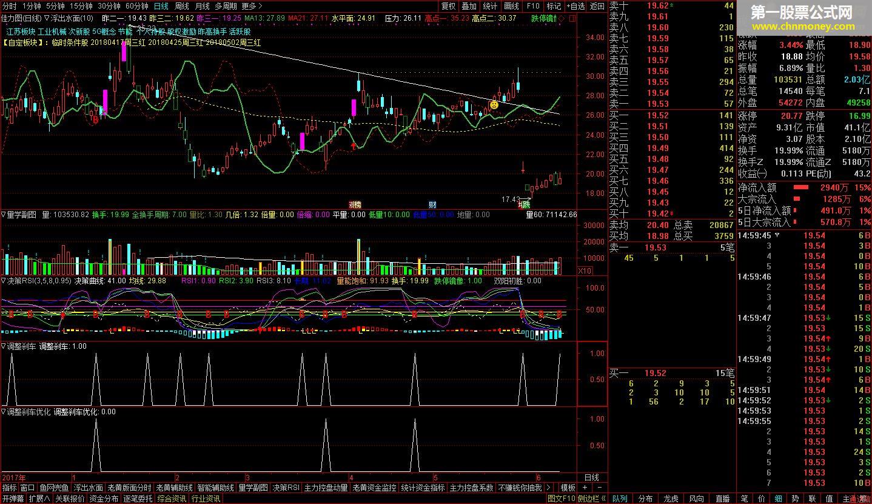Open the 行业资讯 tab

(206, 499)
